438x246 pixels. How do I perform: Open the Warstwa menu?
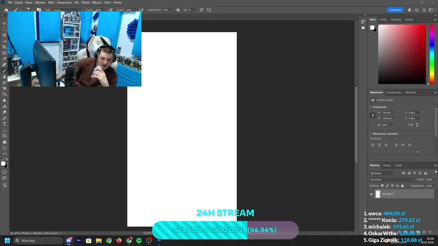40,2
